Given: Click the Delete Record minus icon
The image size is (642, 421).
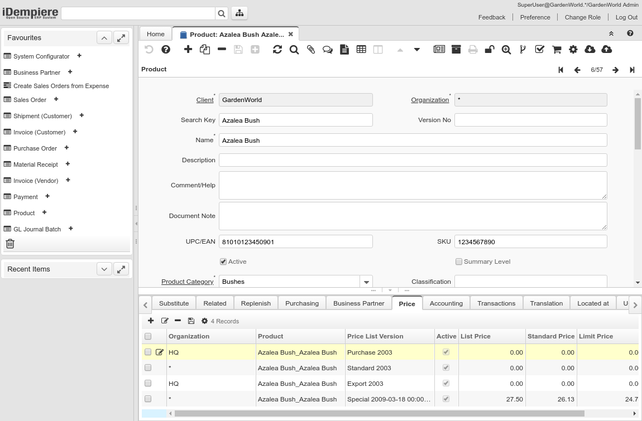Looking at the screenshot, I should (x=222, y=50).
